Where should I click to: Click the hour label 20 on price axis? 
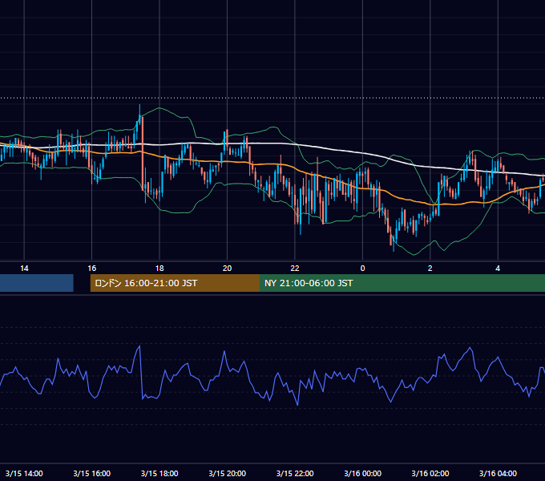click(x=227, y=269)
